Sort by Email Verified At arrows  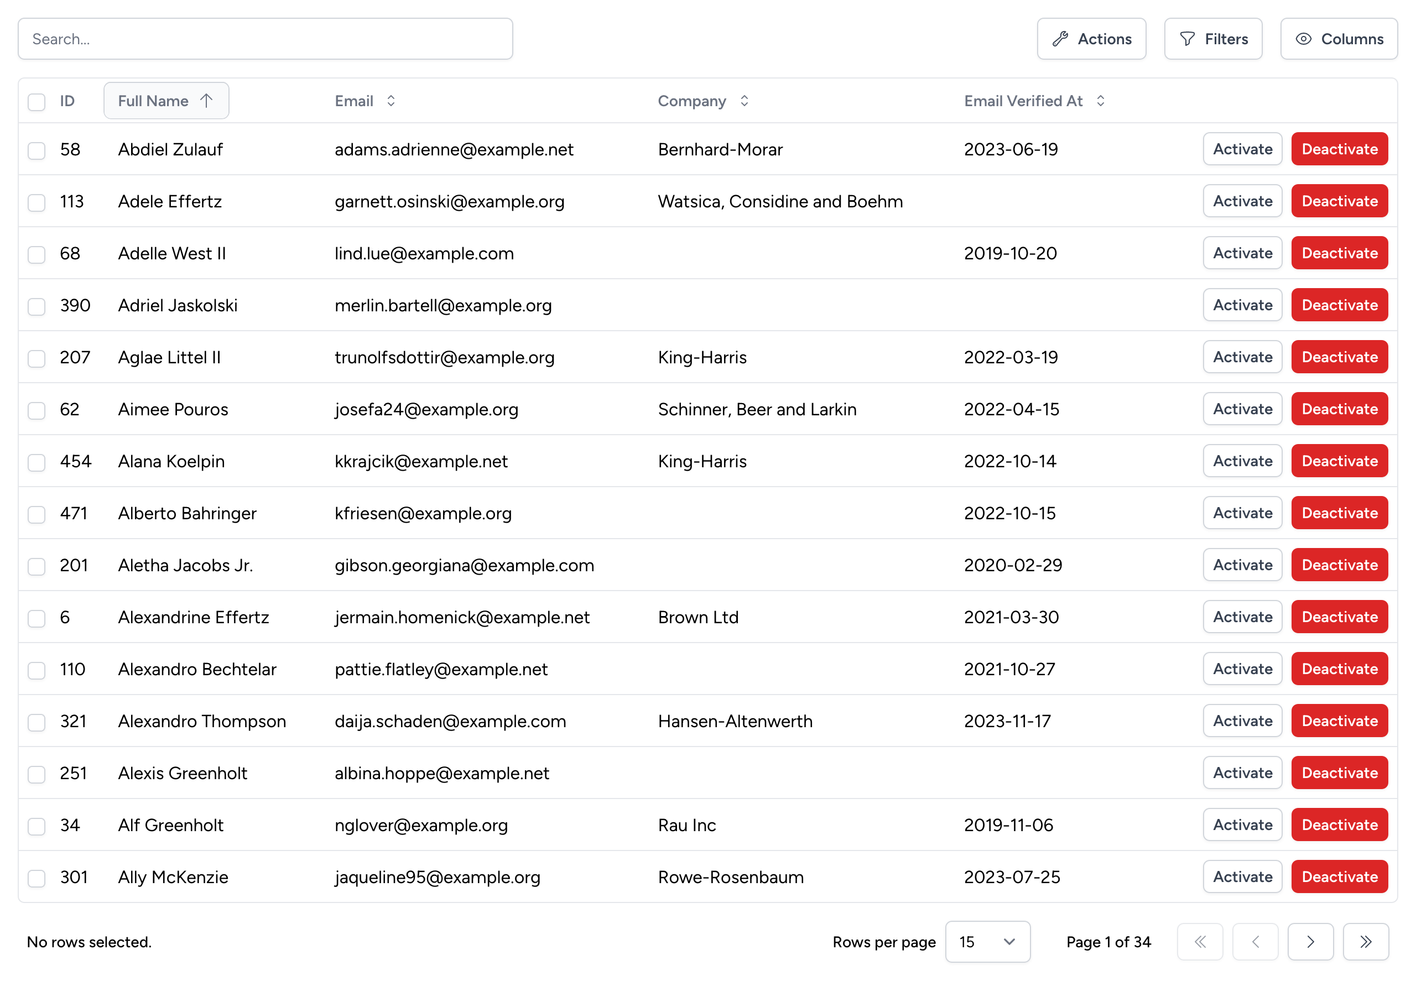point(1100,101)
